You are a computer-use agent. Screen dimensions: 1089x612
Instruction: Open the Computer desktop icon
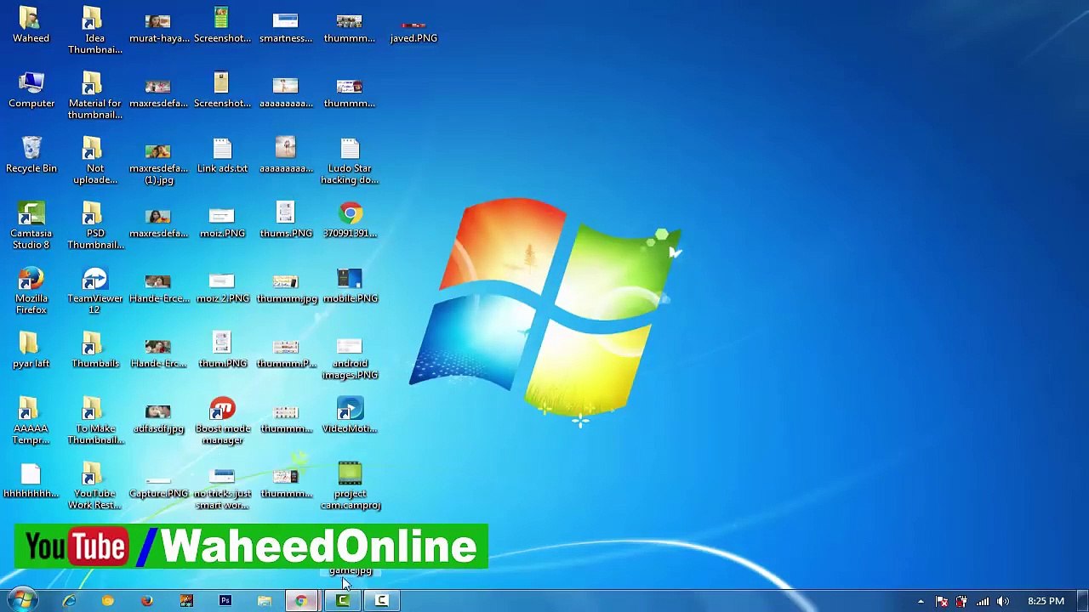tap(31, 90)
